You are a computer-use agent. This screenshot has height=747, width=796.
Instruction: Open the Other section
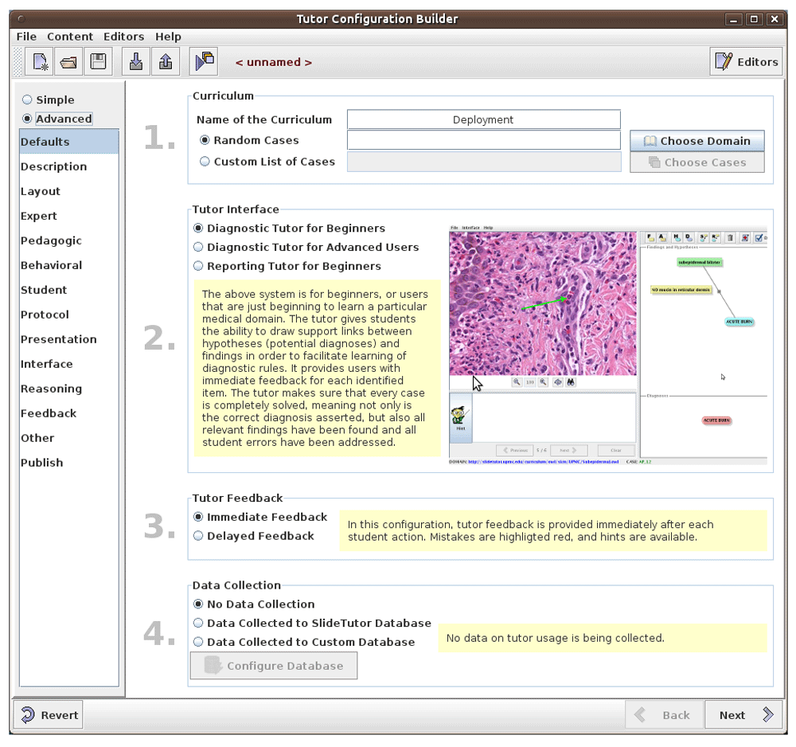click(69, 438)
